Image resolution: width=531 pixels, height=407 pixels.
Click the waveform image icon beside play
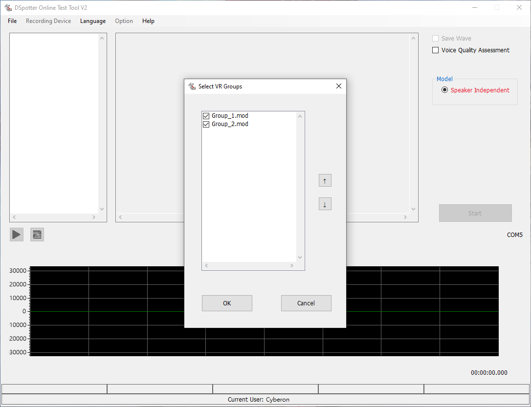tap(37, 235)
